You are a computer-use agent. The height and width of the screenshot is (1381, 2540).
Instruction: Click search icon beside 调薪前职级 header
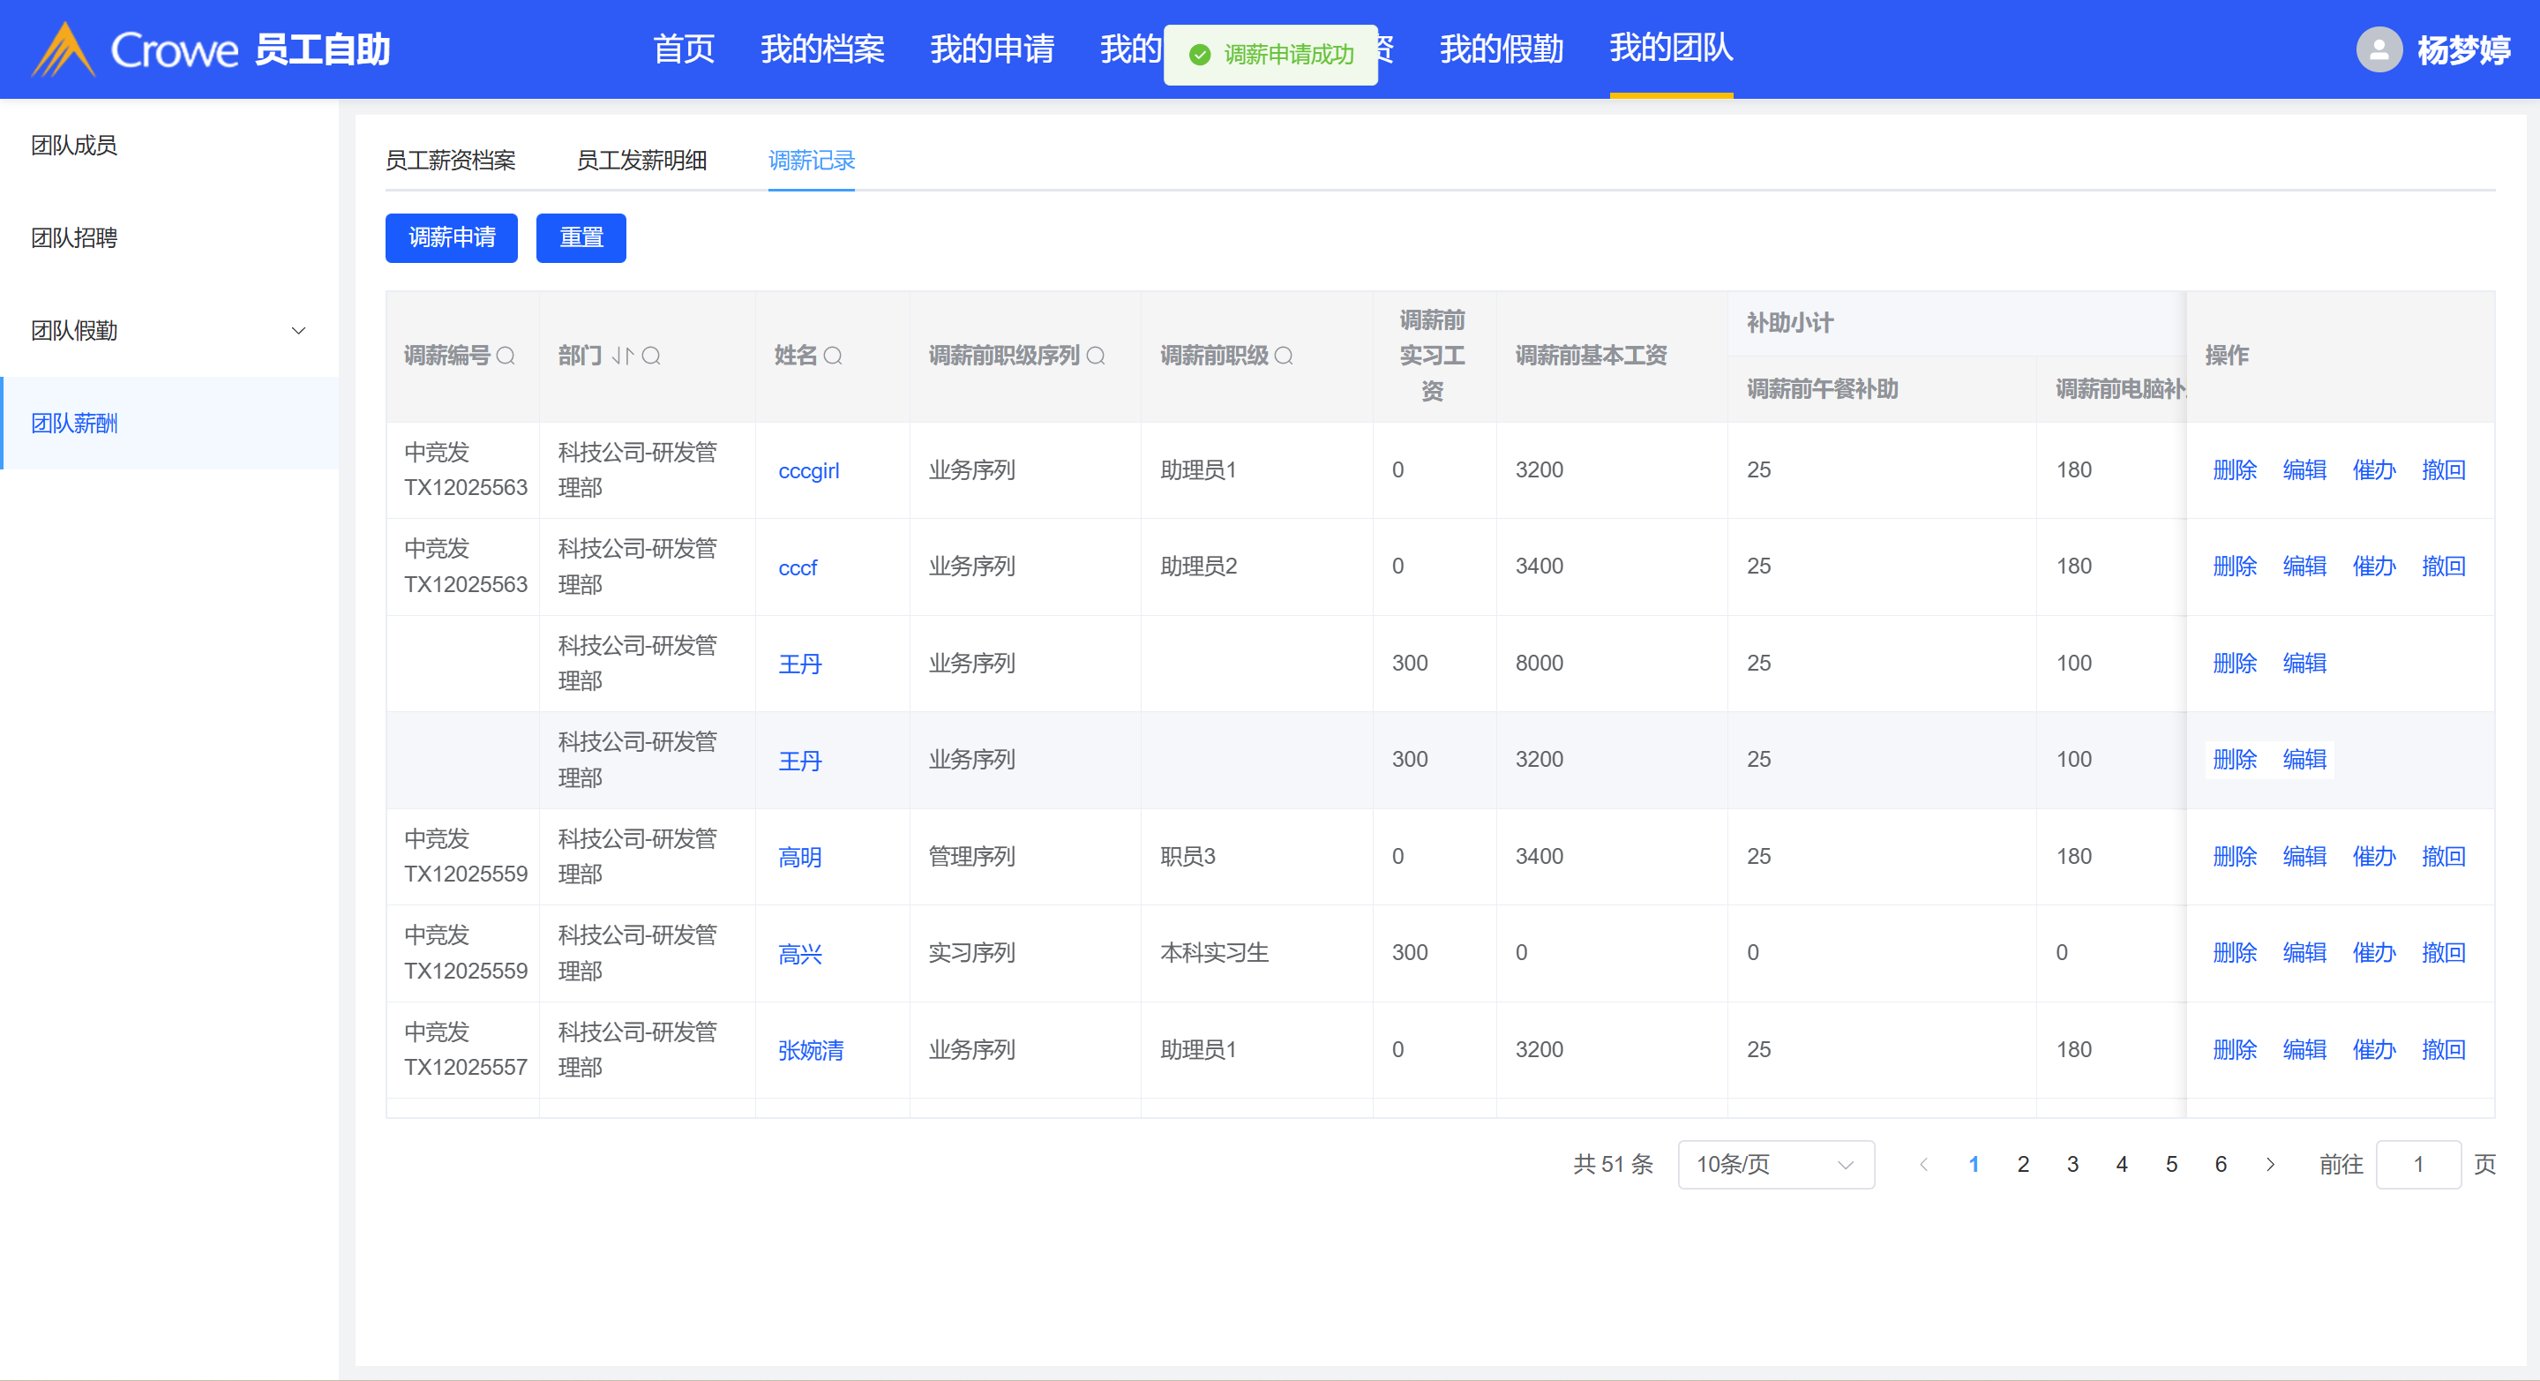pyautogui.click(x=1284, y=355)
